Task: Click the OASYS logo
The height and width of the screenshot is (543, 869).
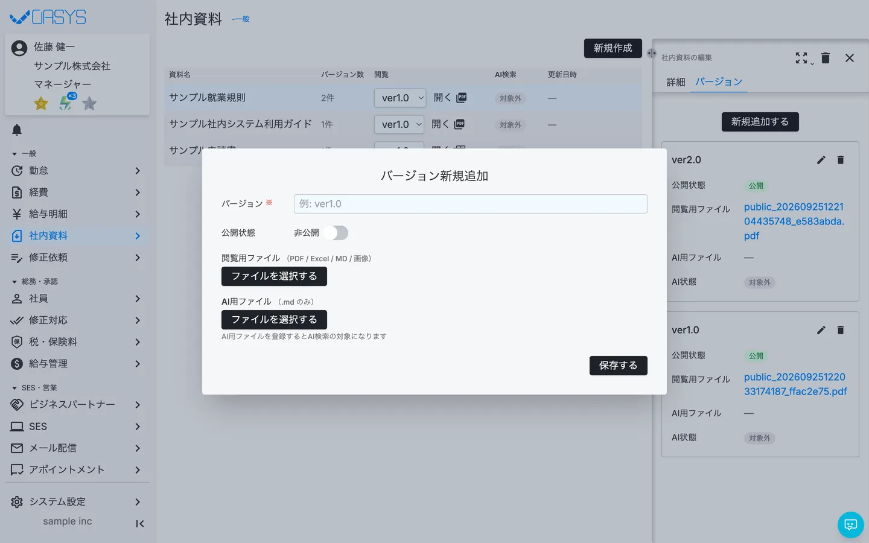Action: (x=48, y=17)
